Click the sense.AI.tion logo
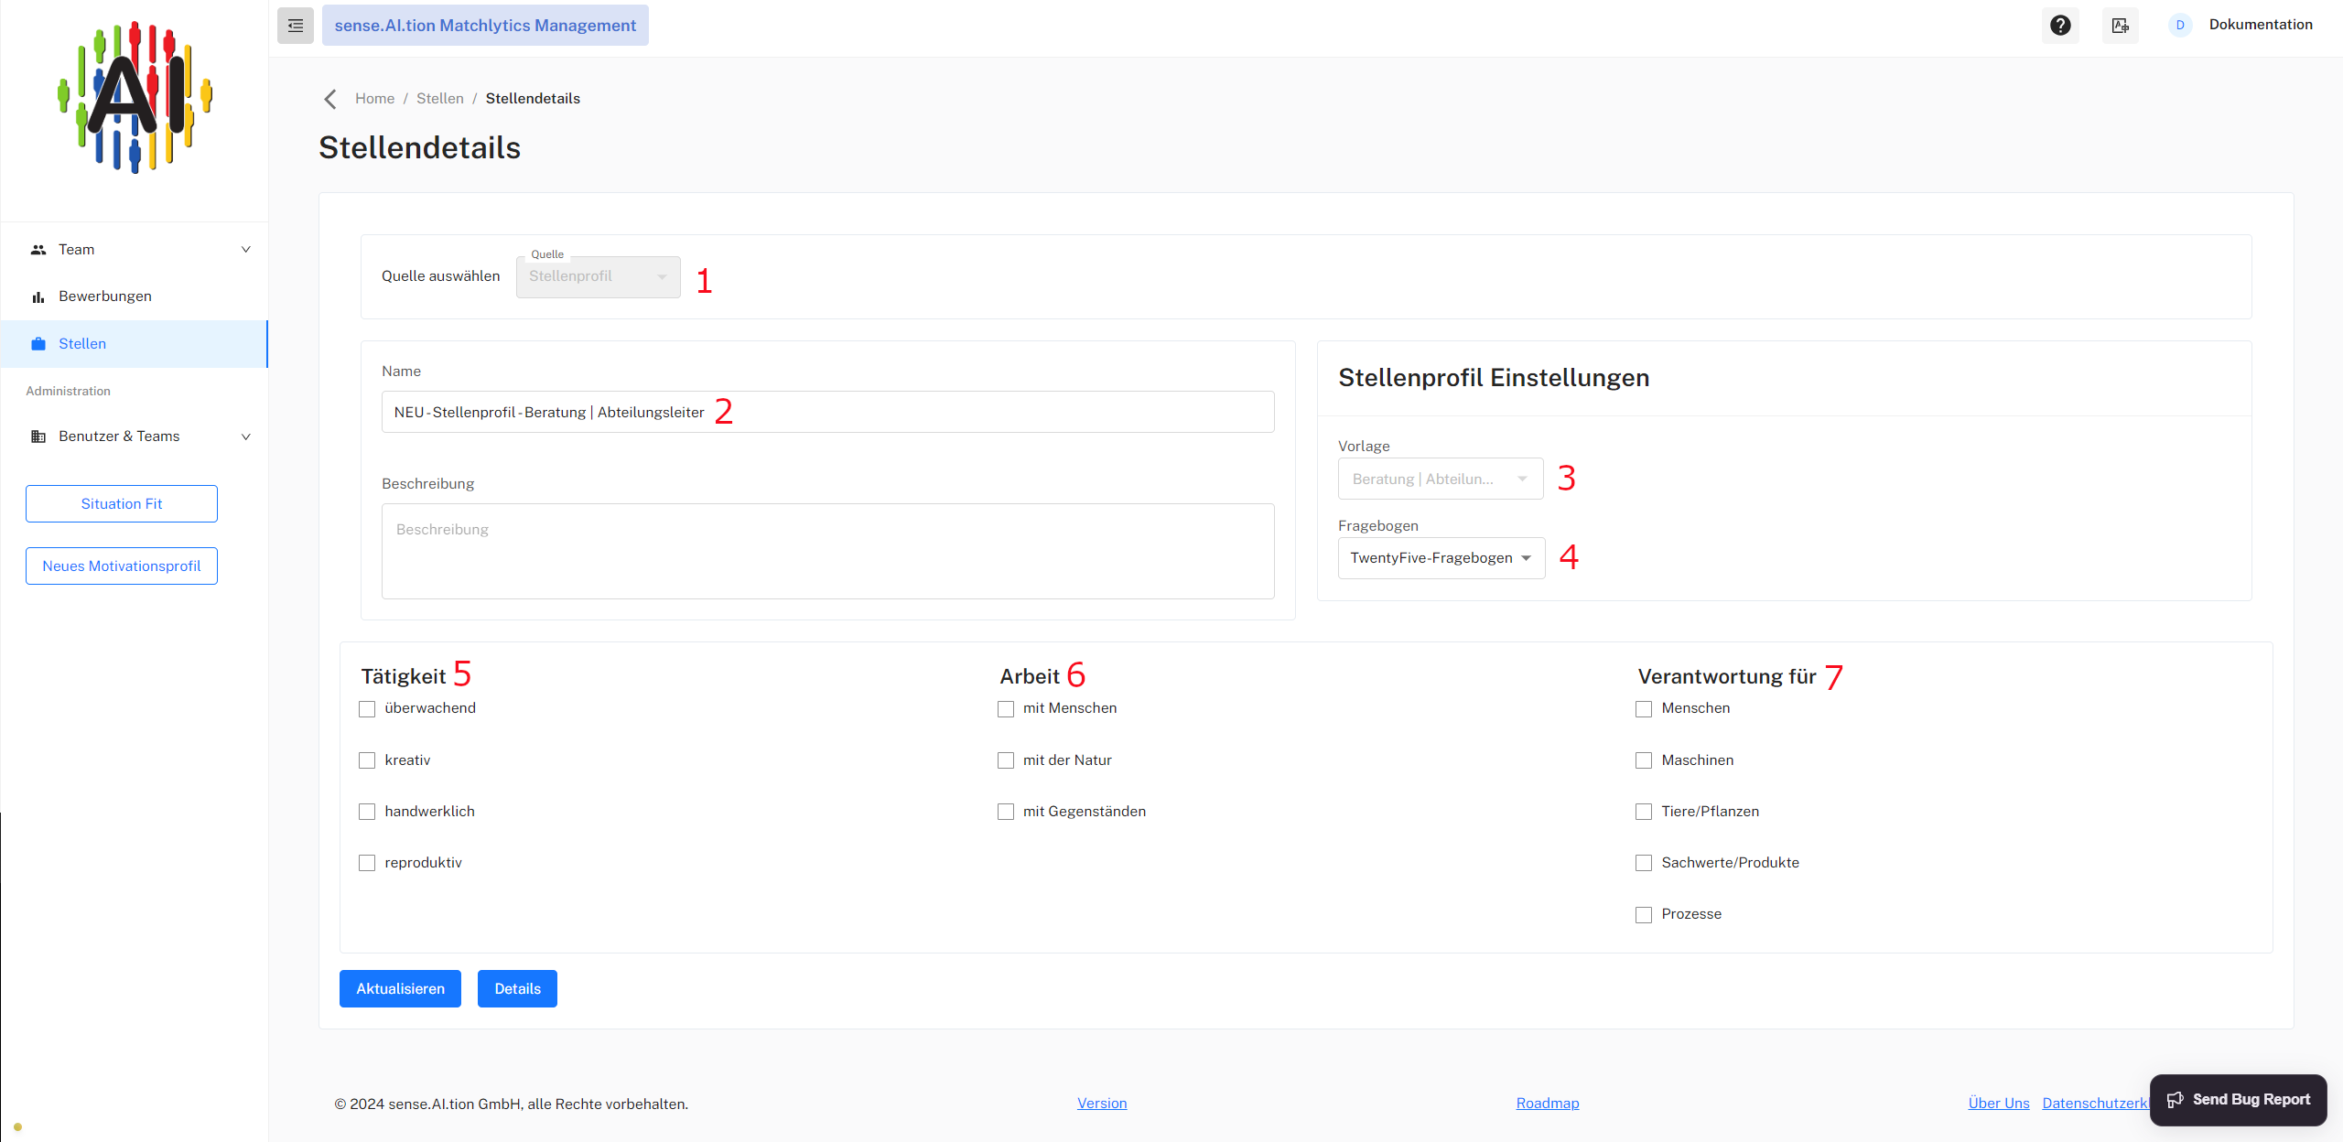The width and height of the screenshot is (2343, 1142). click(x=135, y=97)
